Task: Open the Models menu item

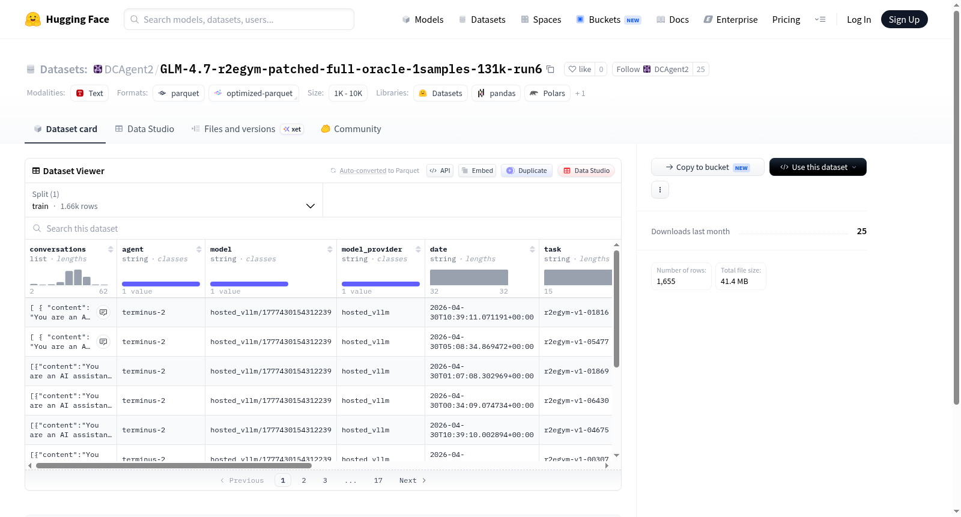Action: 423,19
